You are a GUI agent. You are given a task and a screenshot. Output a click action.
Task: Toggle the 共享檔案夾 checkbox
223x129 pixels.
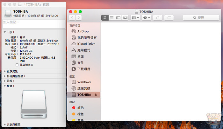click(17, 65)
